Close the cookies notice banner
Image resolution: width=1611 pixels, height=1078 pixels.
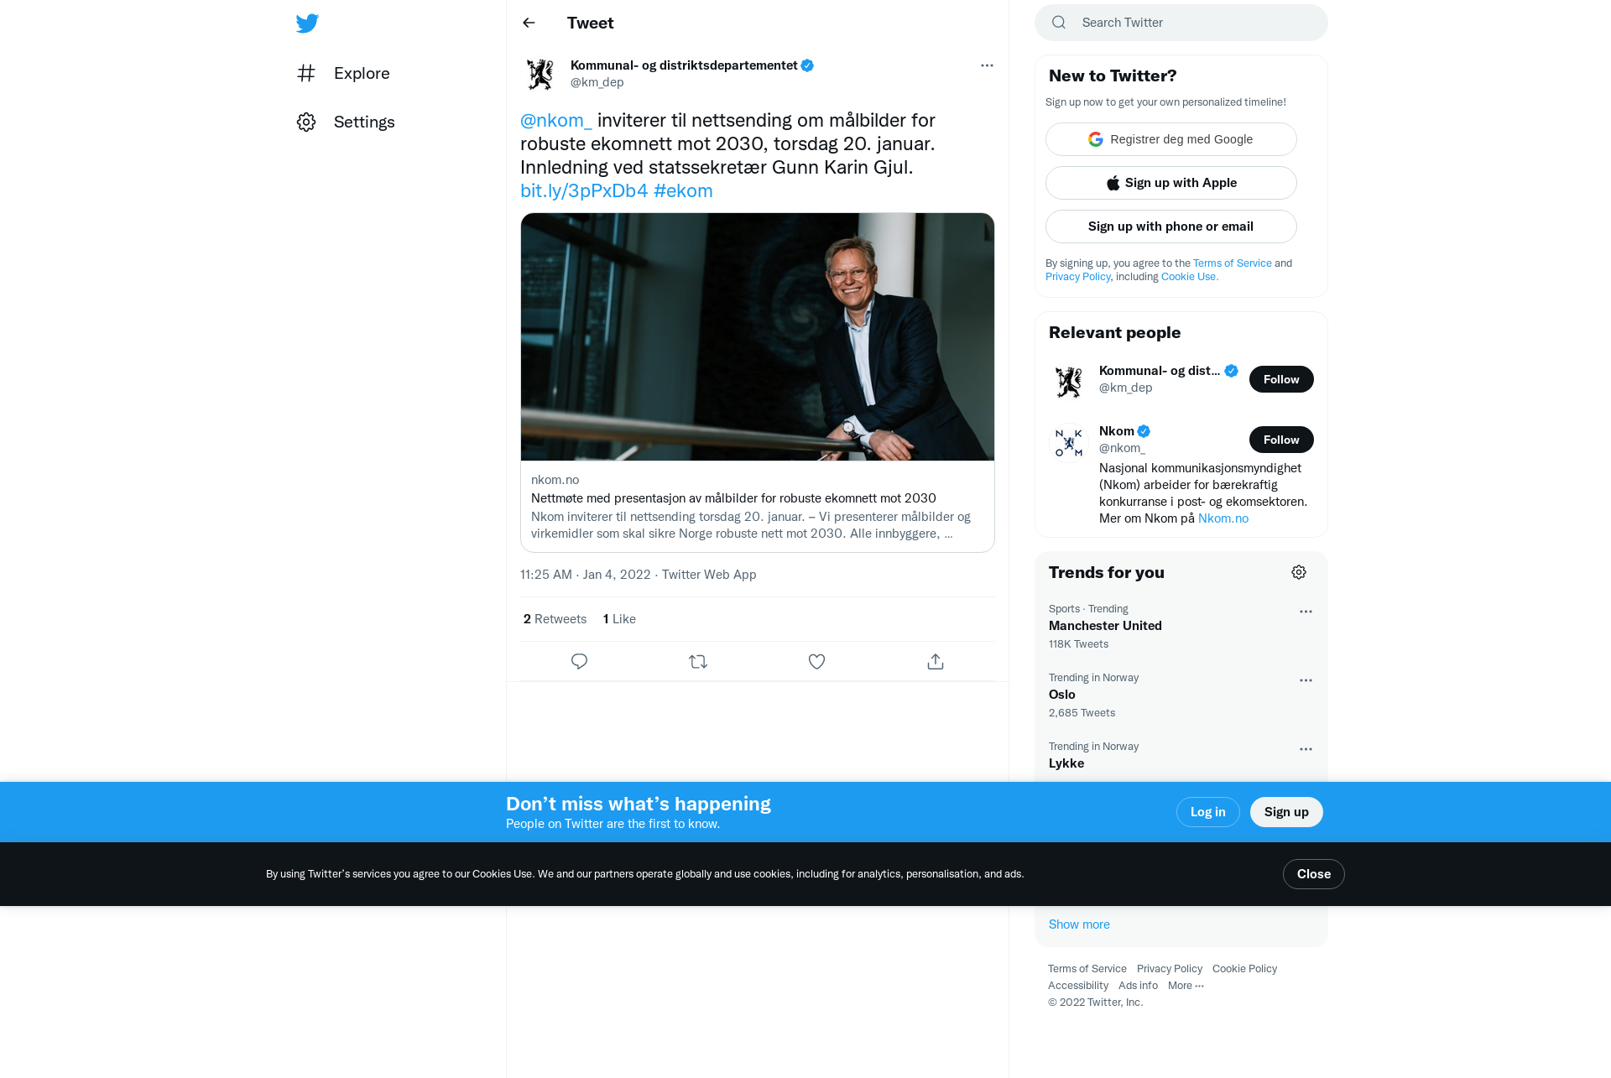1314,874
